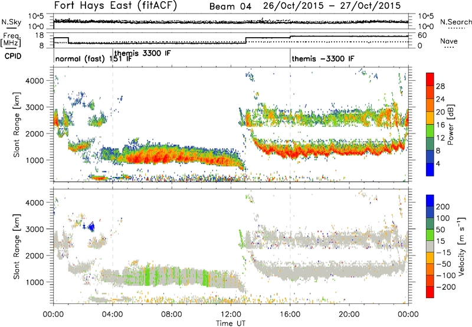Screen dimensions: 472x327
Task: Pick the teal 8-12 dB Power colorbar segment
Action: 430,144
